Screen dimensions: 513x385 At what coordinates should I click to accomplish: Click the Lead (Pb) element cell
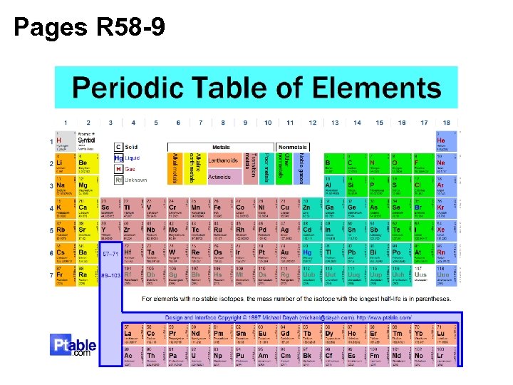tap(357, 253)
